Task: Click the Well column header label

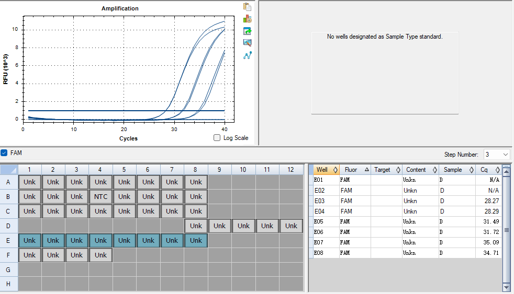Action: 322,170
